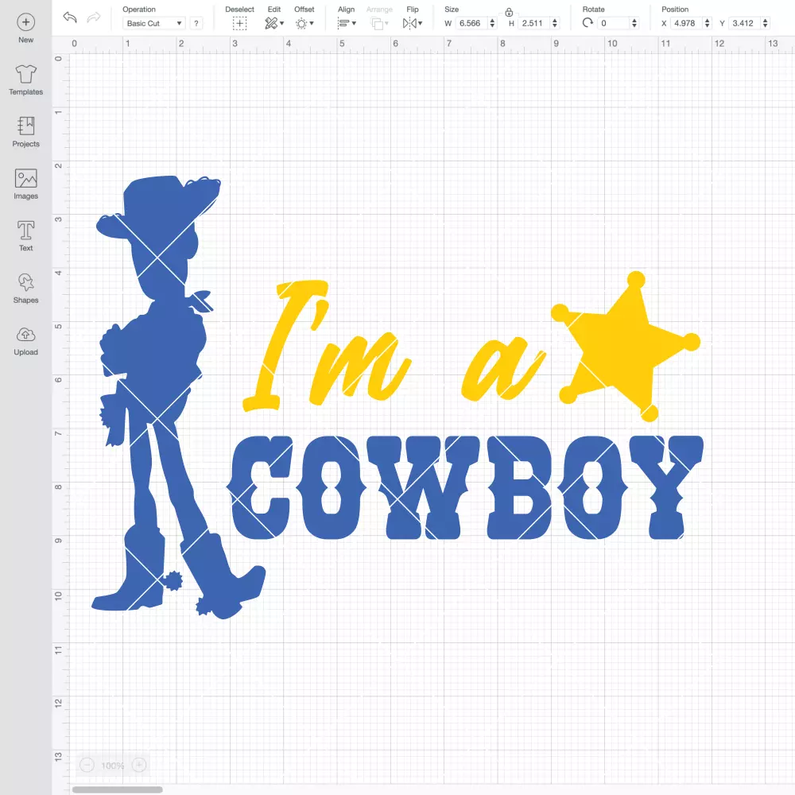Open the Shapes panel
This screenshot has width=795, height=795.
click(26, 289)
